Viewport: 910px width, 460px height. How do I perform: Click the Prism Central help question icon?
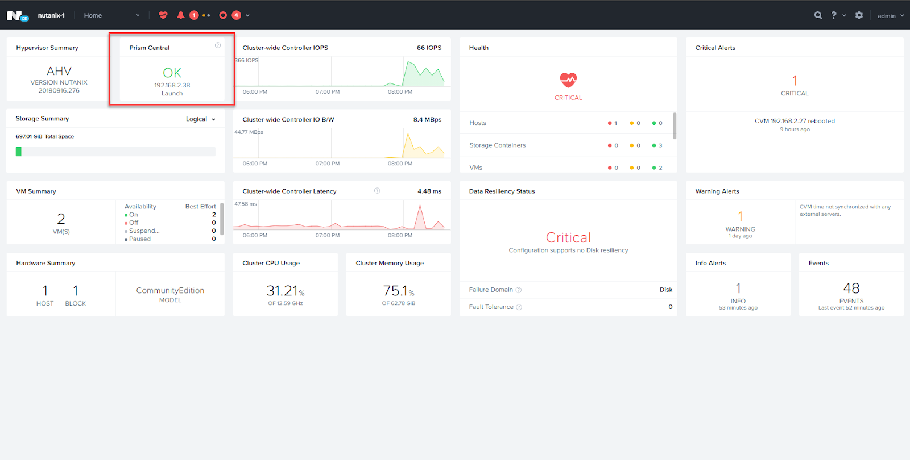pos(217,45)
